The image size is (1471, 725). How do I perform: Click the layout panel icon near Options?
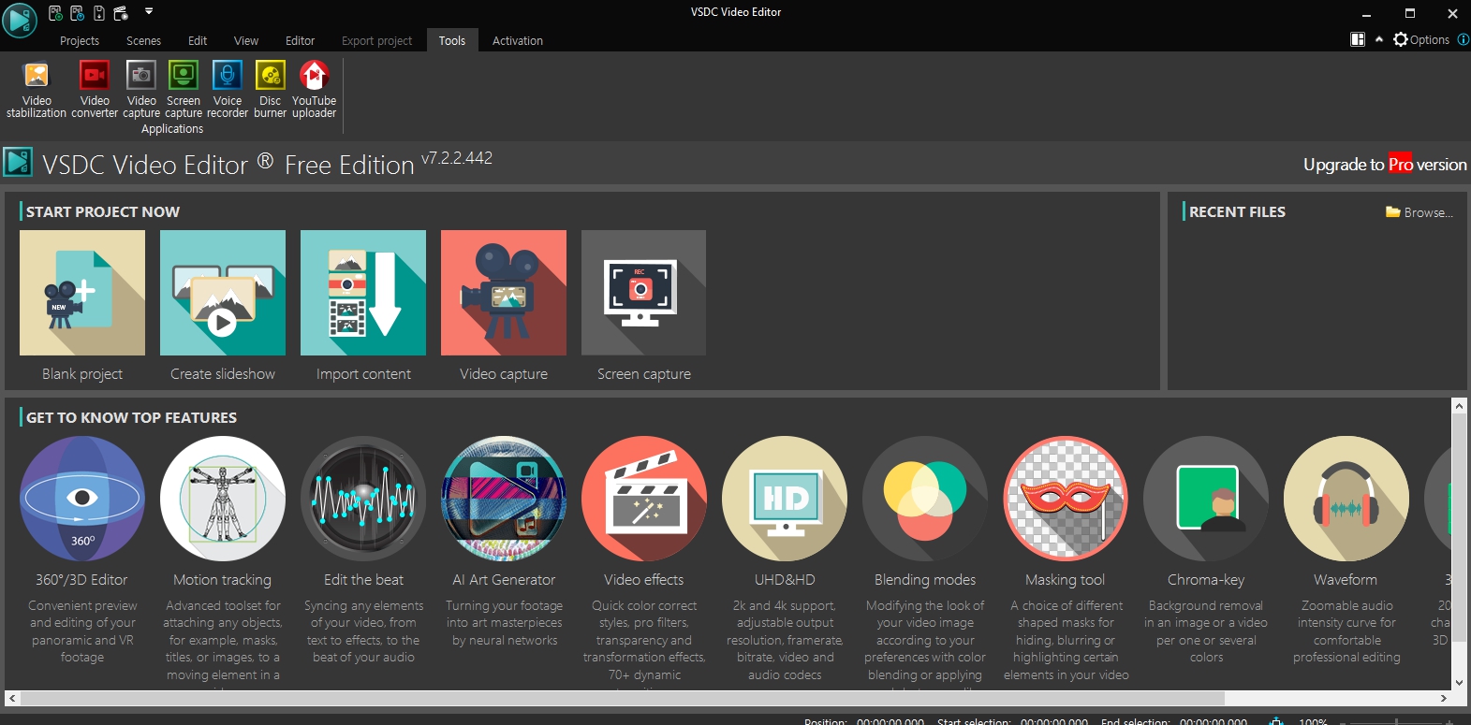tap(1358, 39)
